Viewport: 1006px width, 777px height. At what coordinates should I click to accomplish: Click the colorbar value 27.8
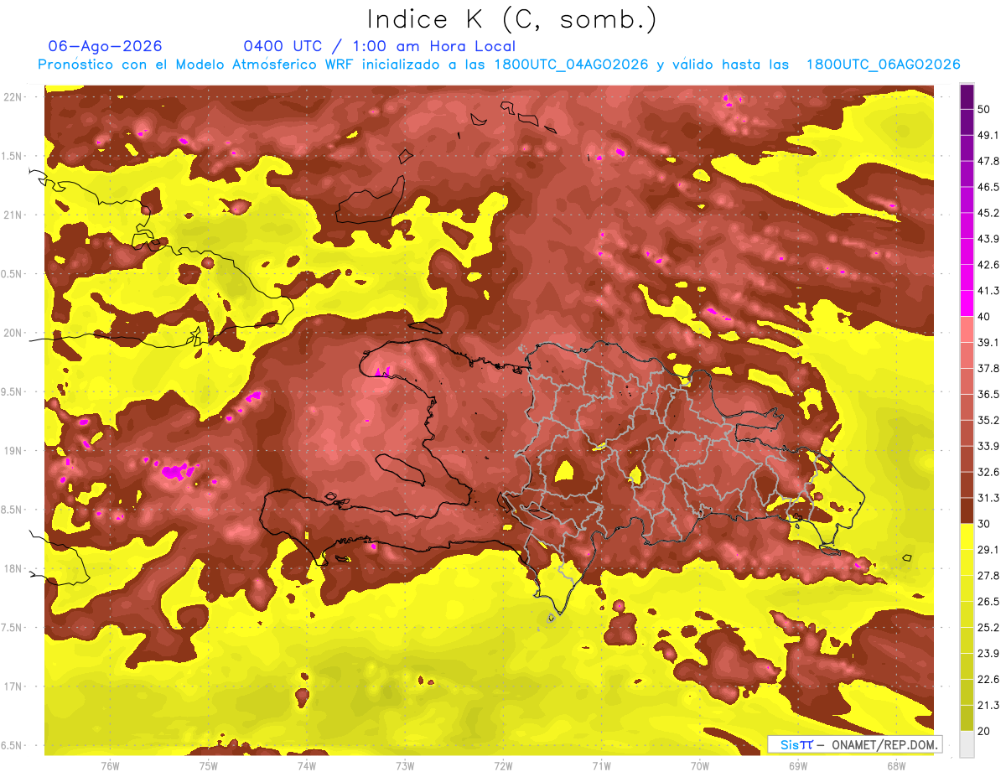(x=988, y=575)
